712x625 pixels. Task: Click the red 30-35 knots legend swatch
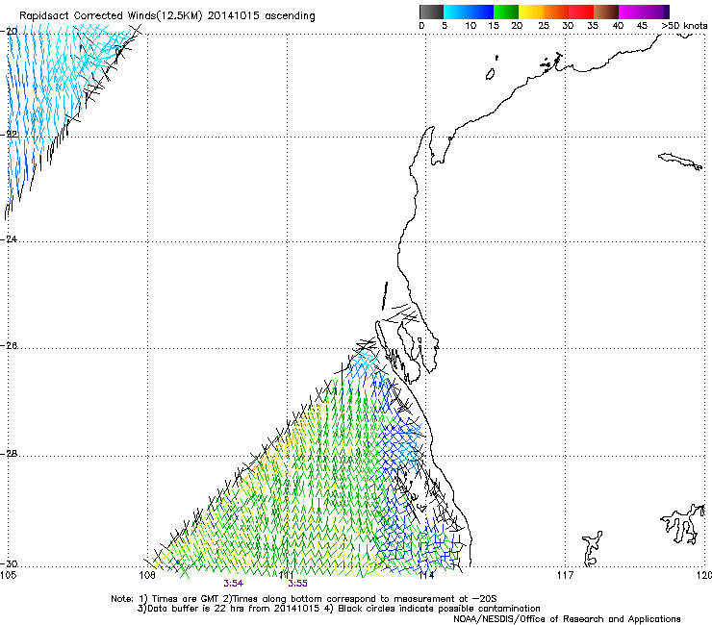click(581, 12)
